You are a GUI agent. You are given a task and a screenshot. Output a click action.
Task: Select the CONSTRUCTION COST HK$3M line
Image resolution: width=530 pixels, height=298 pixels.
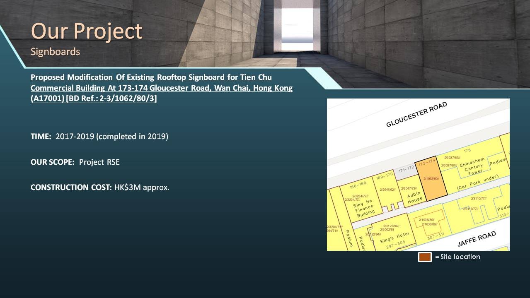100,187
